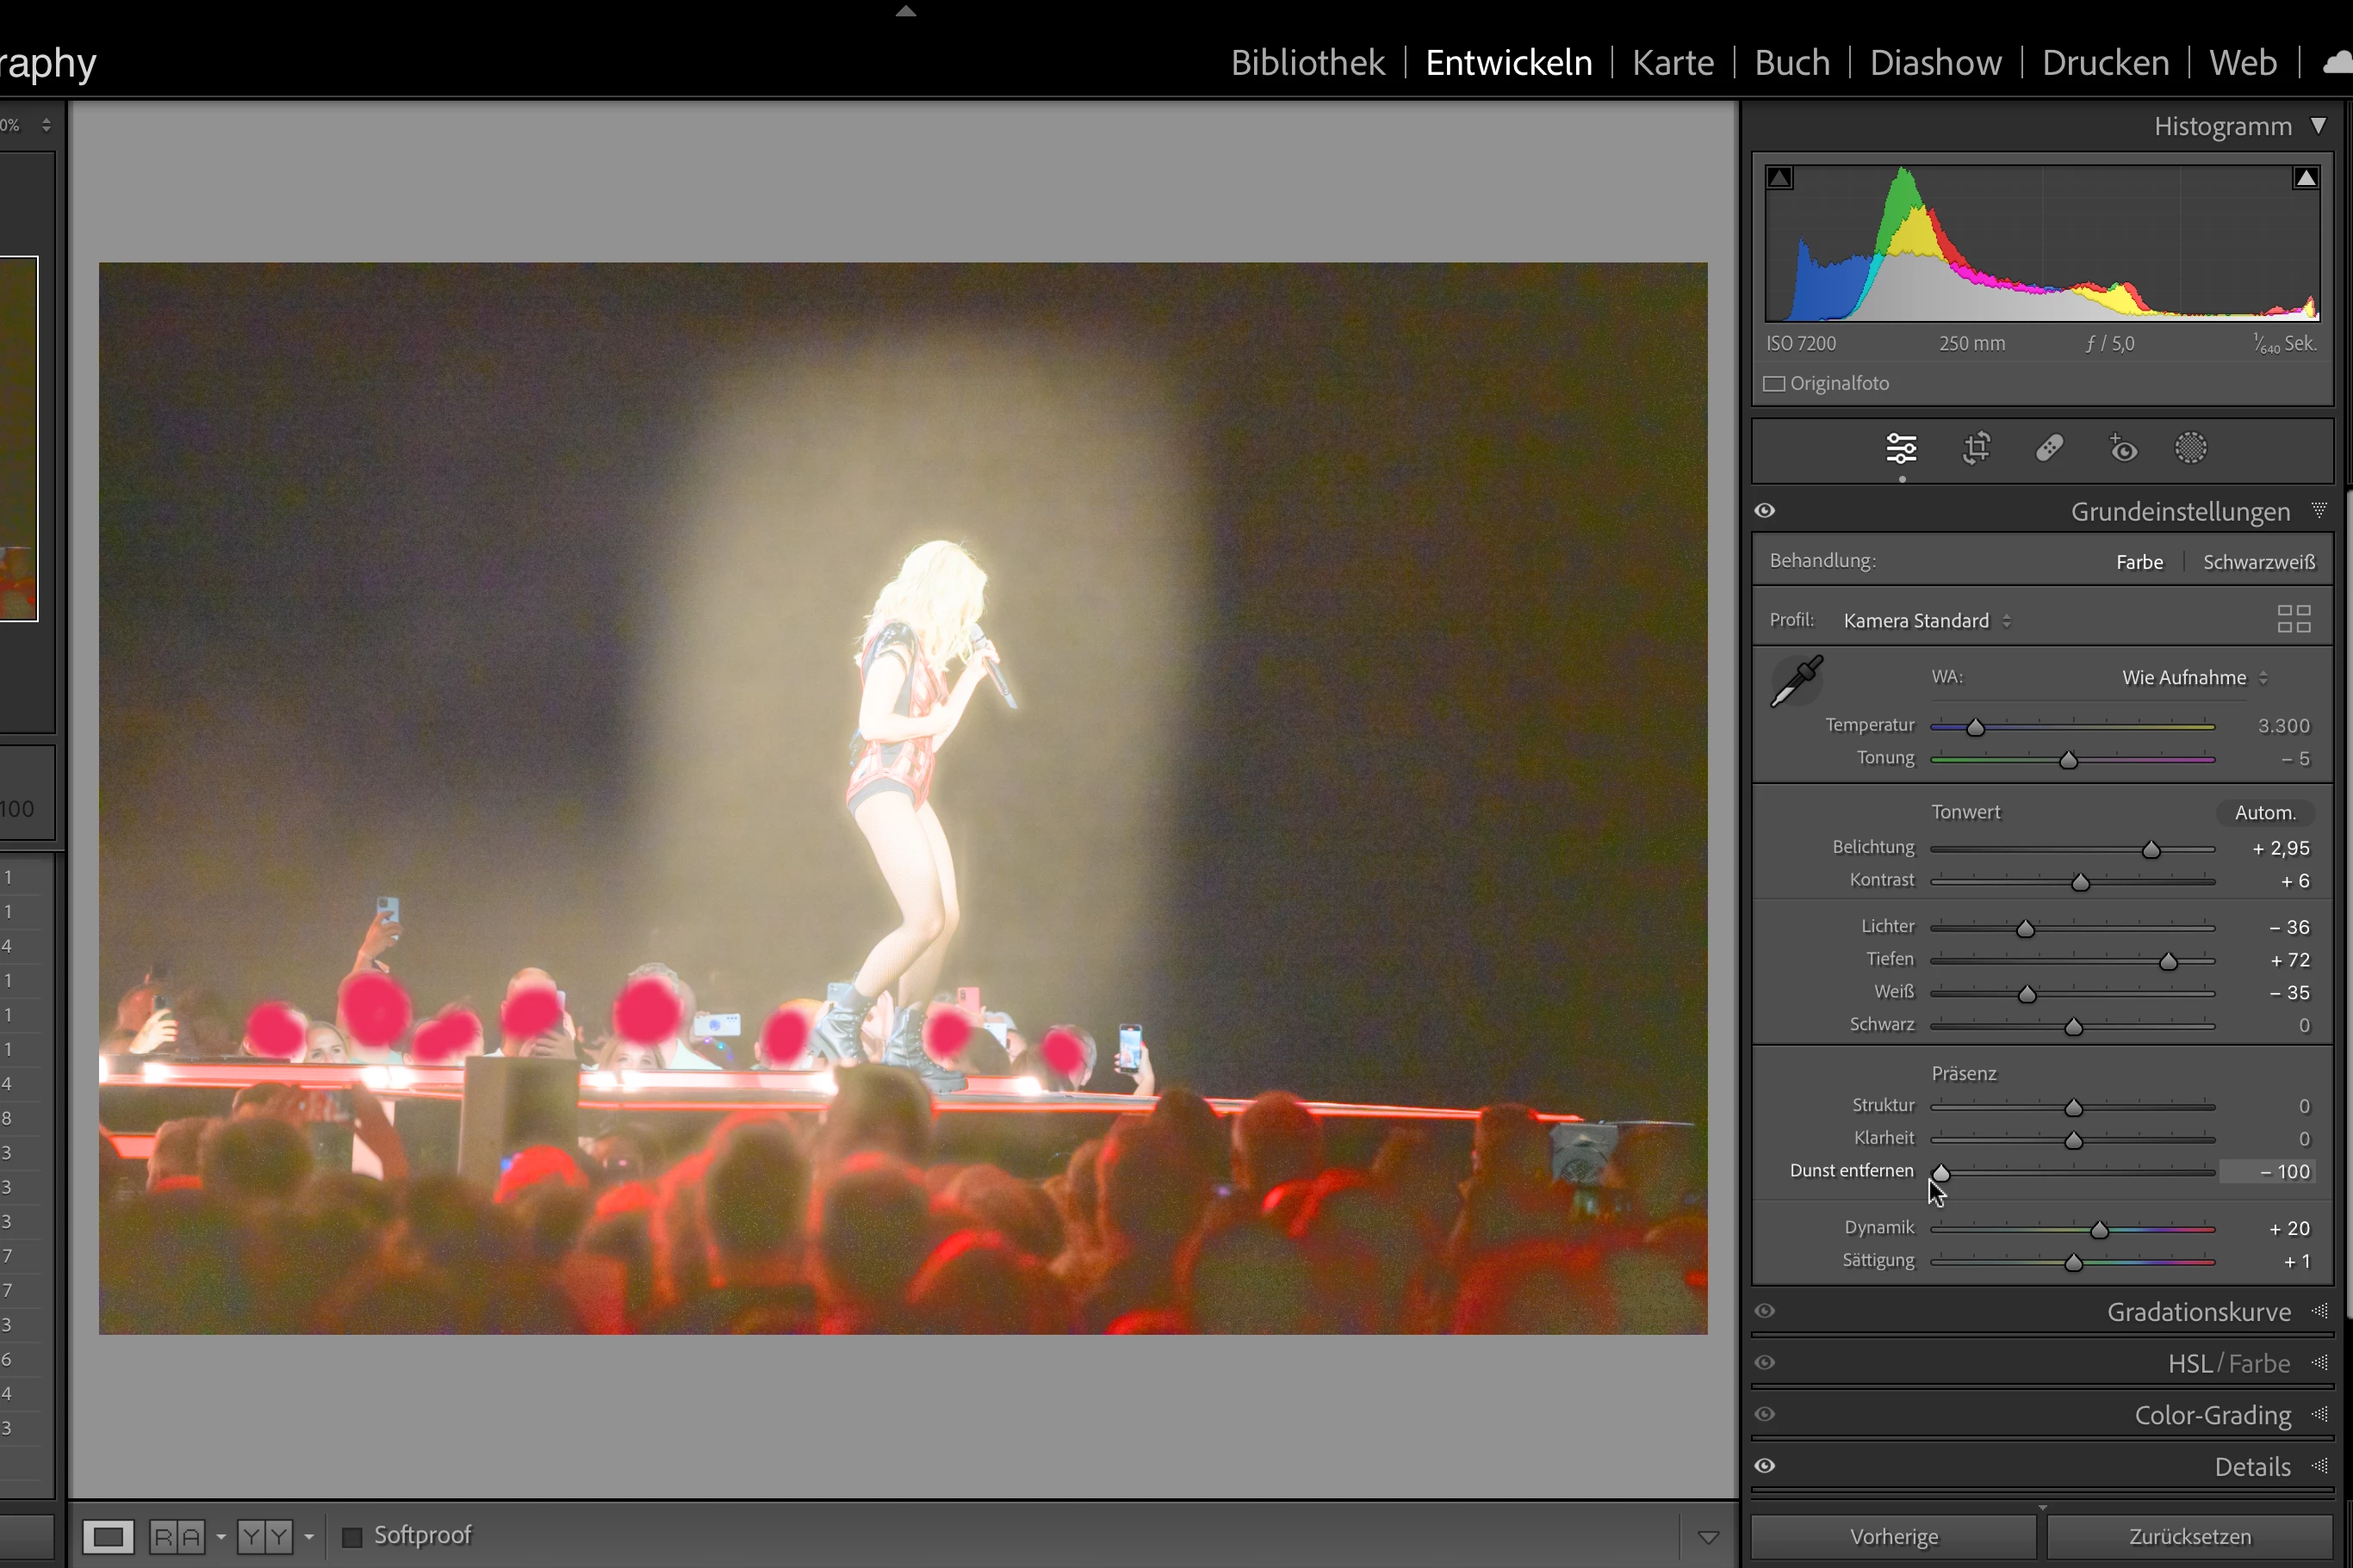Select the Crop overlay tool
The image size is (2353, 1568).
click(x=1976, y=449)
